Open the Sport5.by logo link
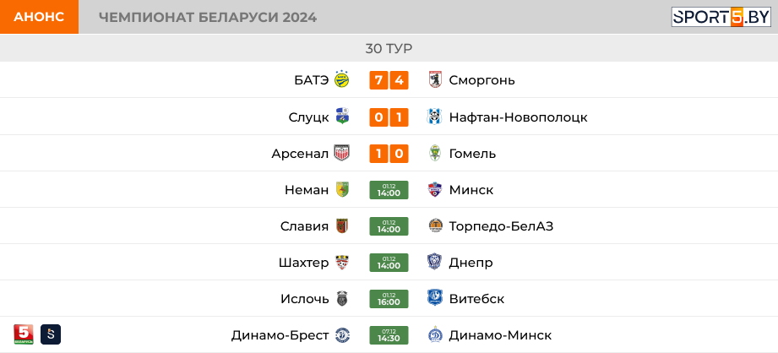 721,17
